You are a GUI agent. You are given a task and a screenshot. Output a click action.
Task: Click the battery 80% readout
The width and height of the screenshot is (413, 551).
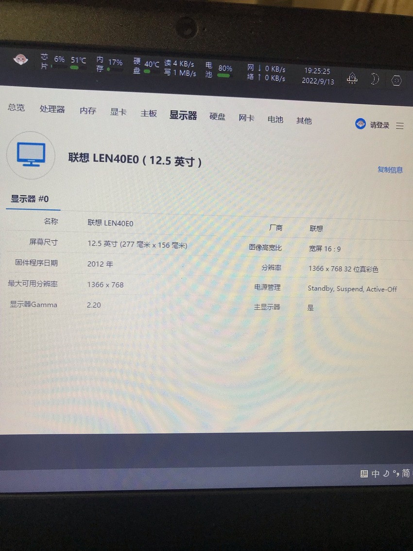225,68
